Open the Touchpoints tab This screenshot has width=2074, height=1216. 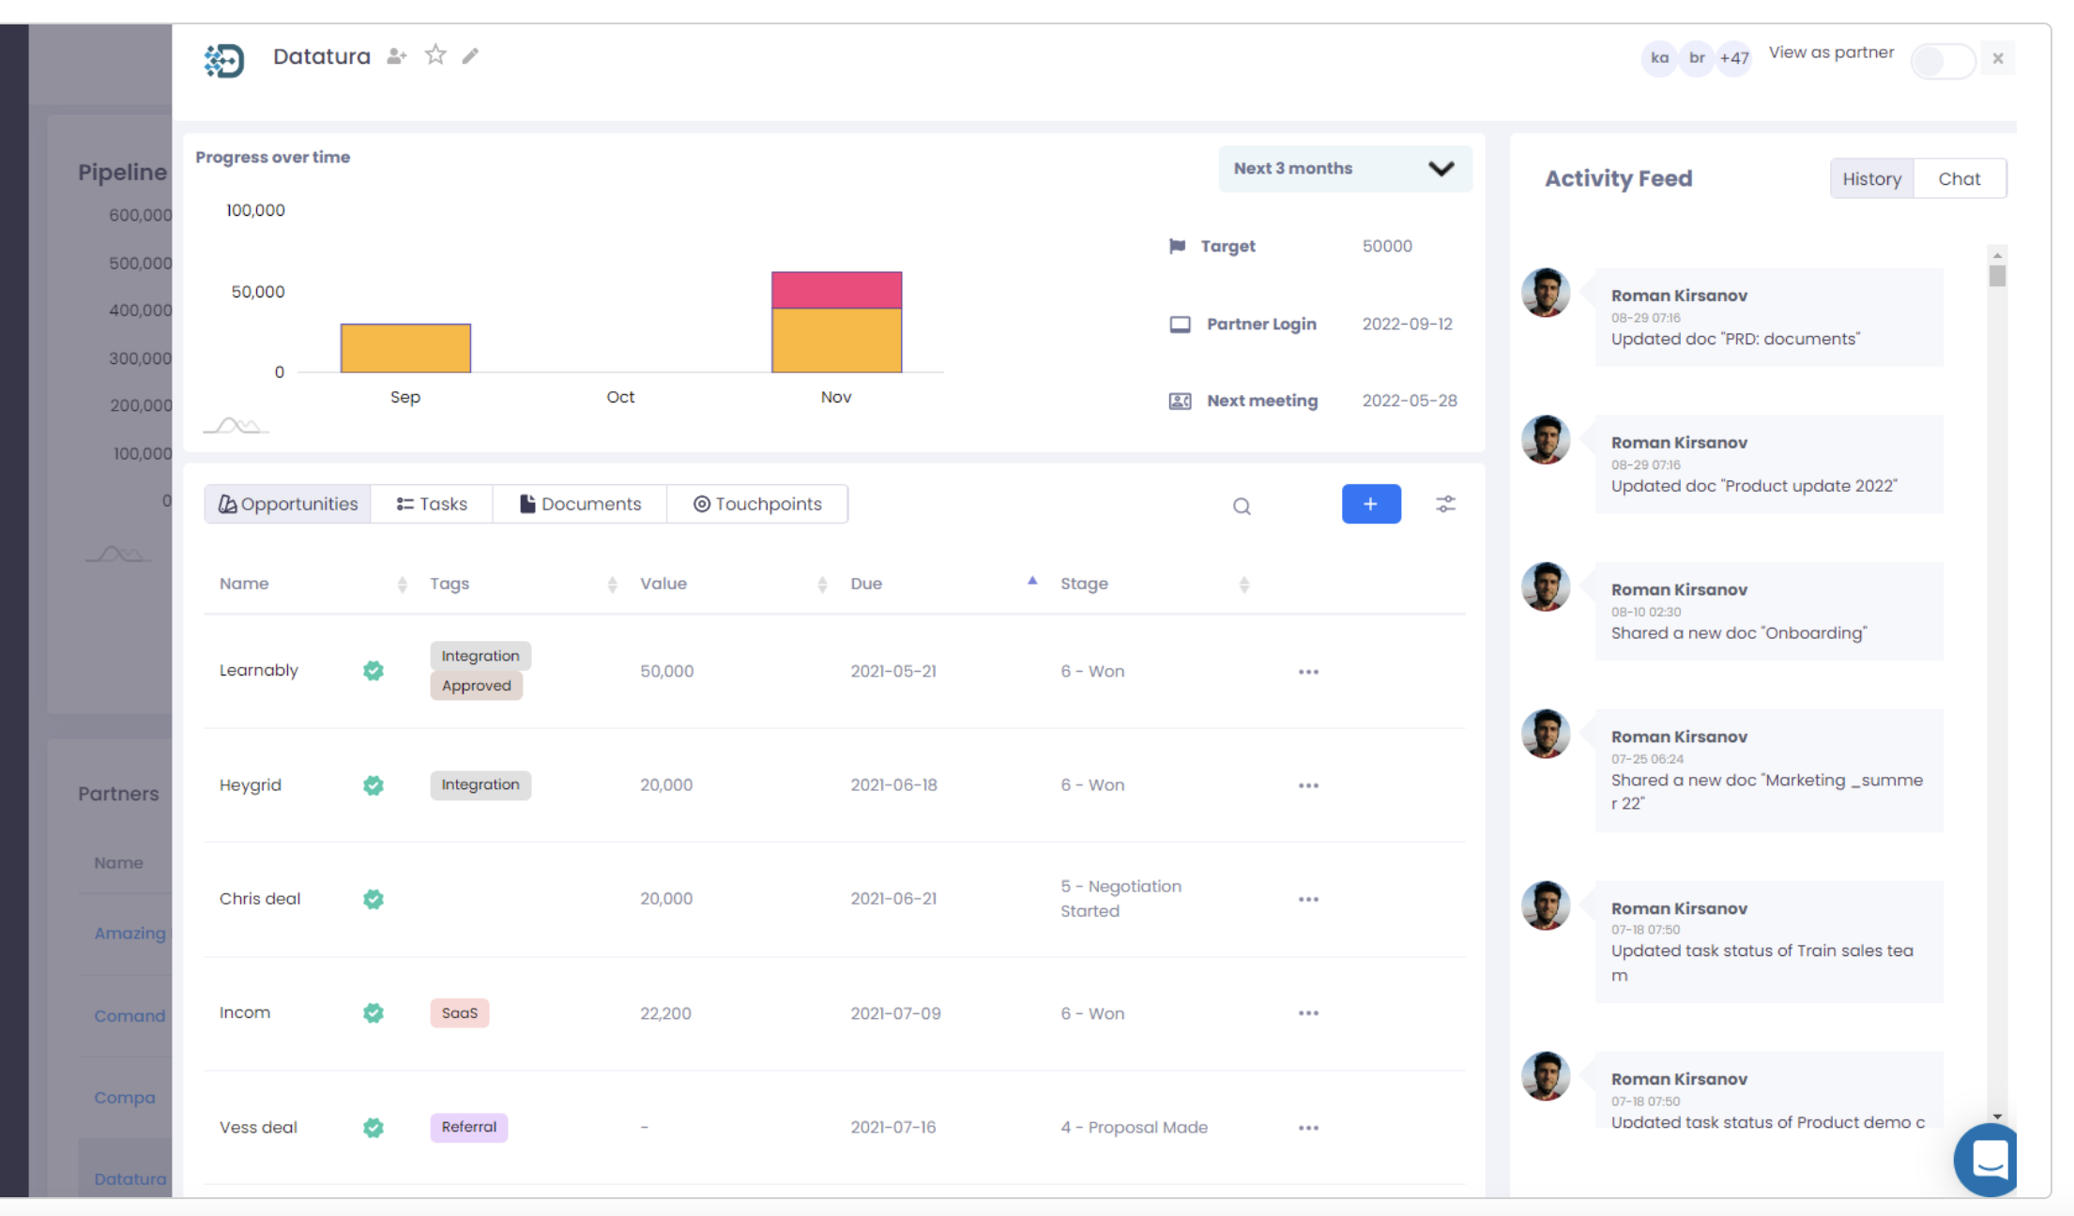757,504
